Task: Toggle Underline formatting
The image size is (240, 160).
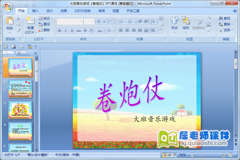Action: tap(72, 31)
